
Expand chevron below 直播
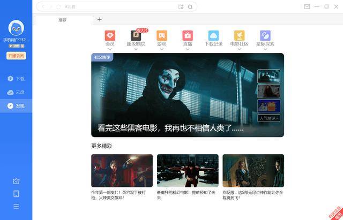188,49
